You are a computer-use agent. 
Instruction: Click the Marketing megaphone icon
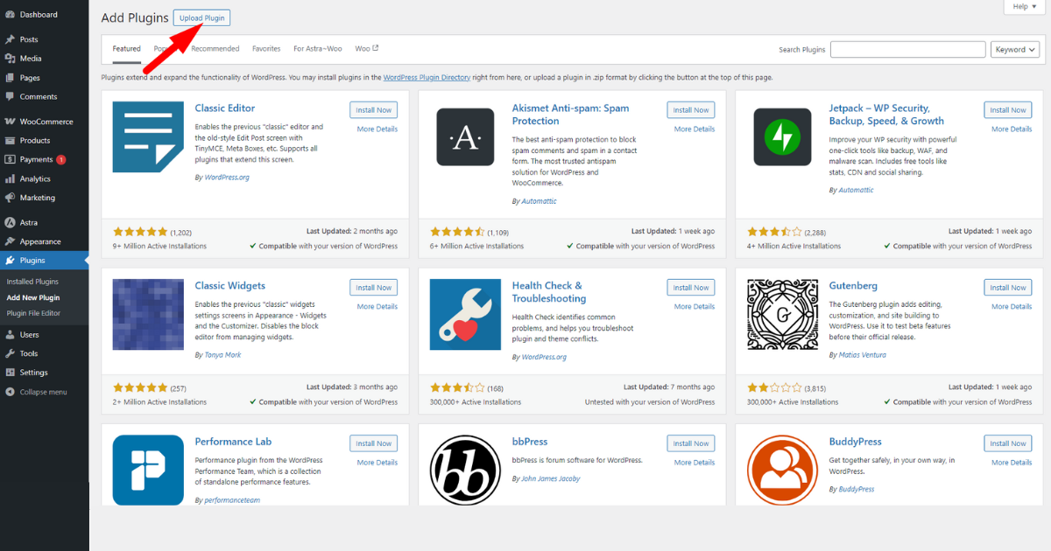9,198
